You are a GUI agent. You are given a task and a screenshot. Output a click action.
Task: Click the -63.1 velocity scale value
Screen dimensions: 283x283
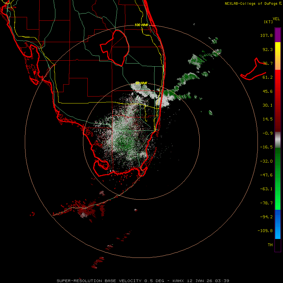pyautogui.click(x=266, y=189)
